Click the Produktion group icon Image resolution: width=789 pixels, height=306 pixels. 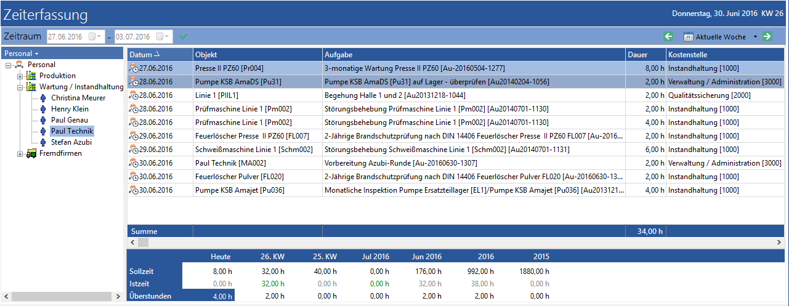pos(31,76)
